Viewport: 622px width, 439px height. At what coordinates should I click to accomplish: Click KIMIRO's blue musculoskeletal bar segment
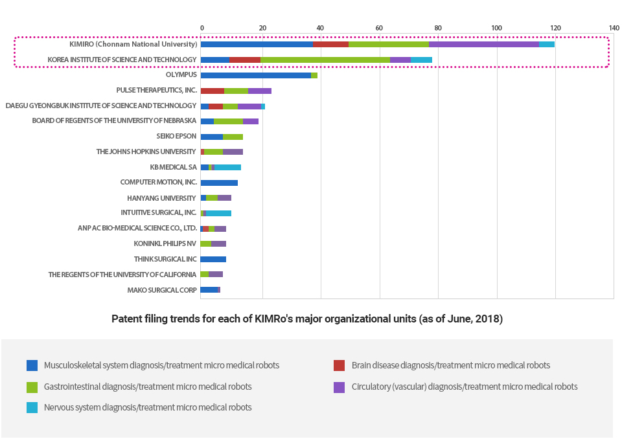pos(257,44)
